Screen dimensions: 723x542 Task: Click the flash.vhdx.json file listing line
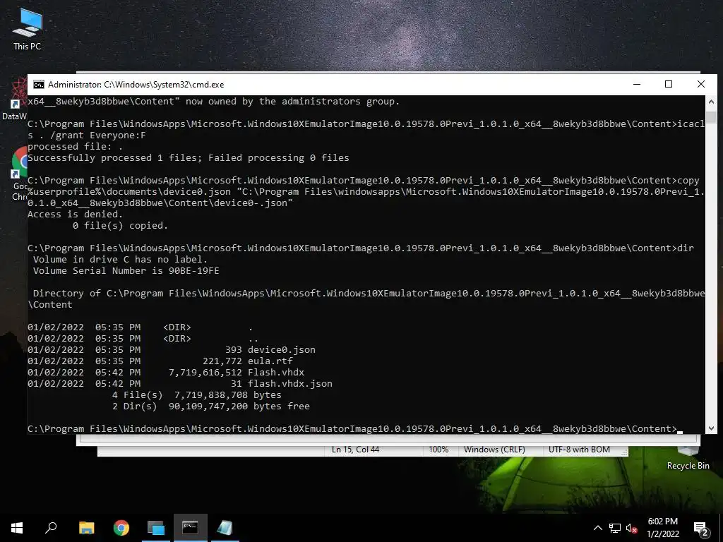(x=180, y=383)
